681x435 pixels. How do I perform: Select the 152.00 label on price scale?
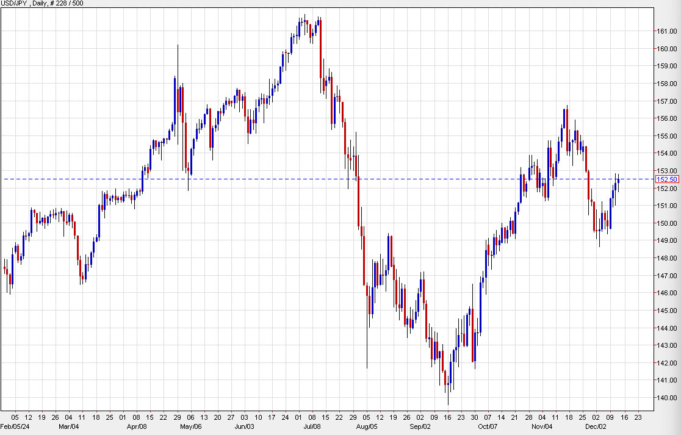point(667,188)
